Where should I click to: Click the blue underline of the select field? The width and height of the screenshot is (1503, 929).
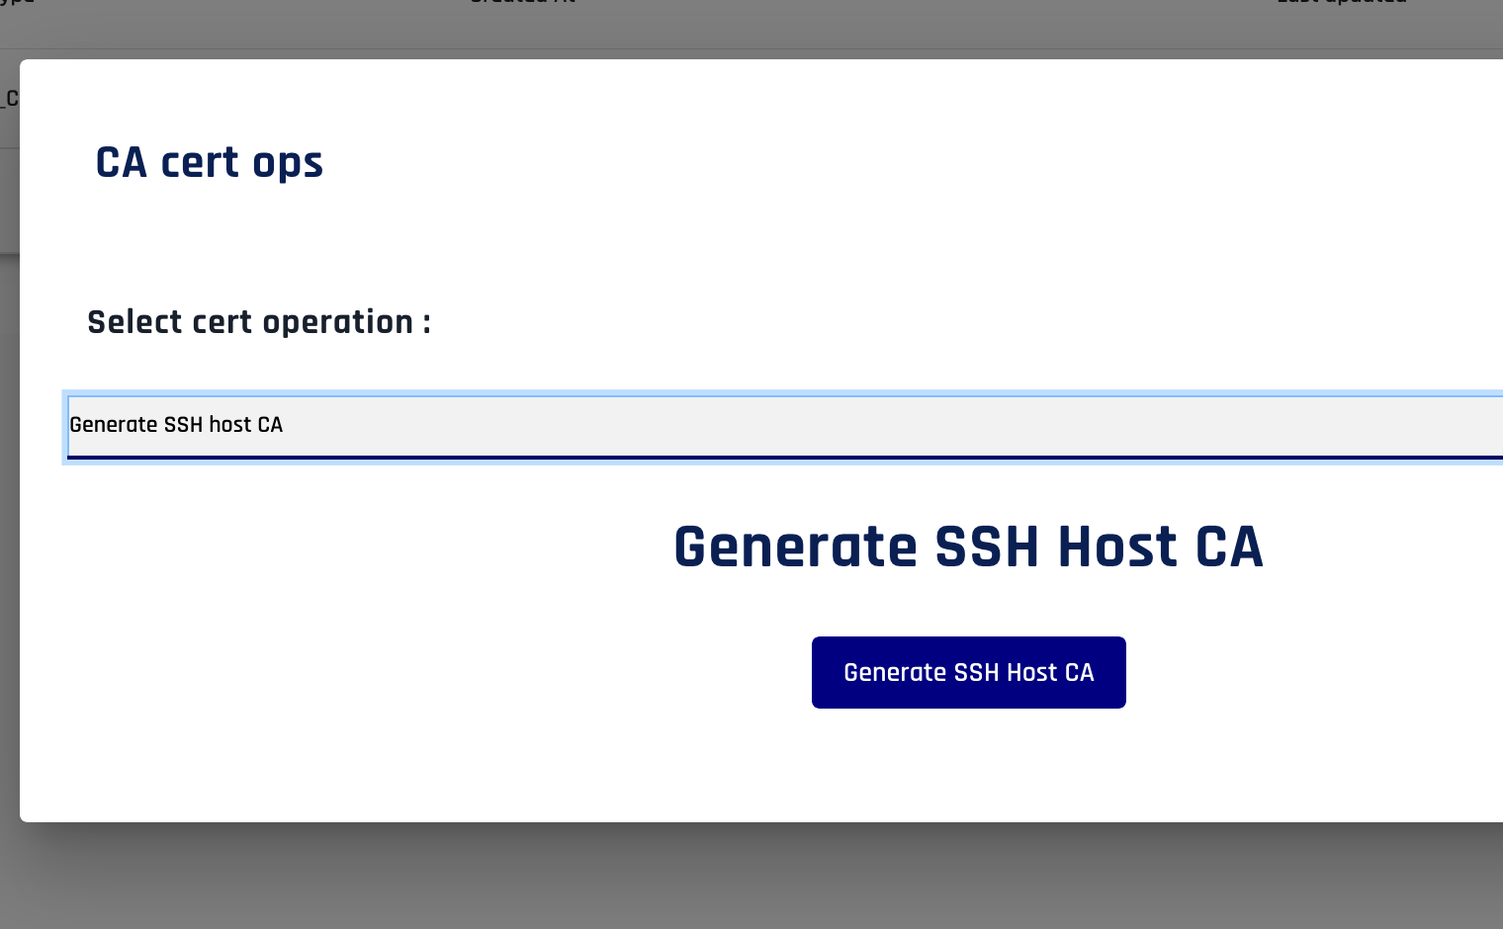pyautogui.click(x=781, y=458)
